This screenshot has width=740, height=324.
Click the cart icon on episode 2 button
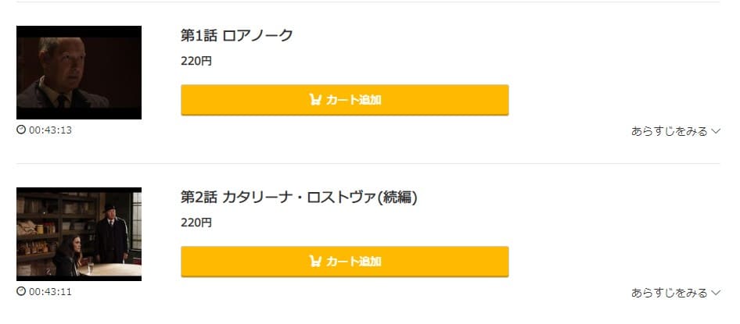click(315, 261)
